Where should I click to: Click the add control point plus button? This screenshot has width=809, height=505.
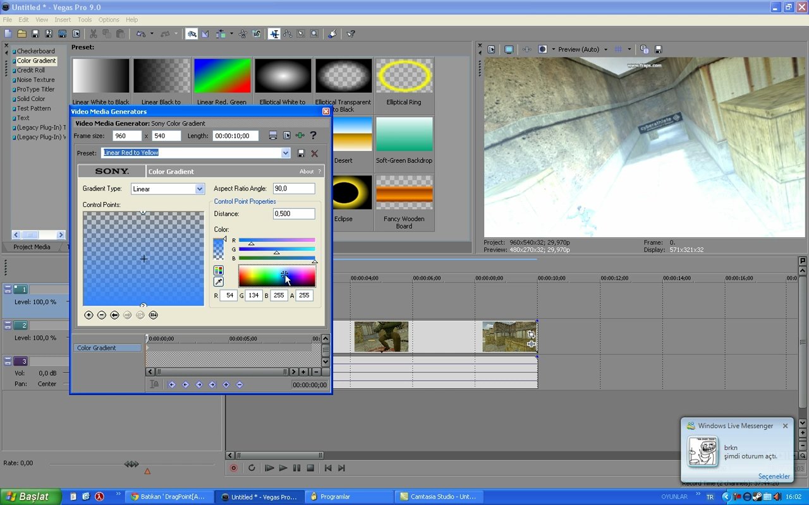click(x=88, y=315)
